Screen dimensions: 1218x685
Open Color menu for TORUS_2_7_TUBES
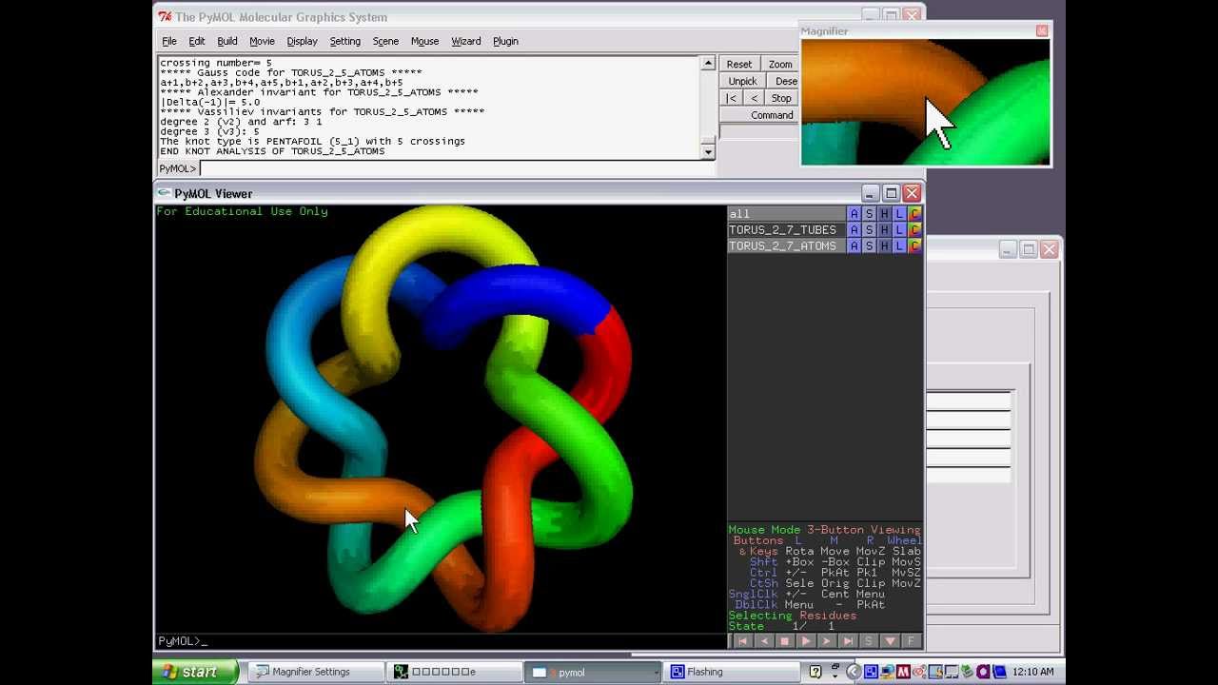point(914,230)
